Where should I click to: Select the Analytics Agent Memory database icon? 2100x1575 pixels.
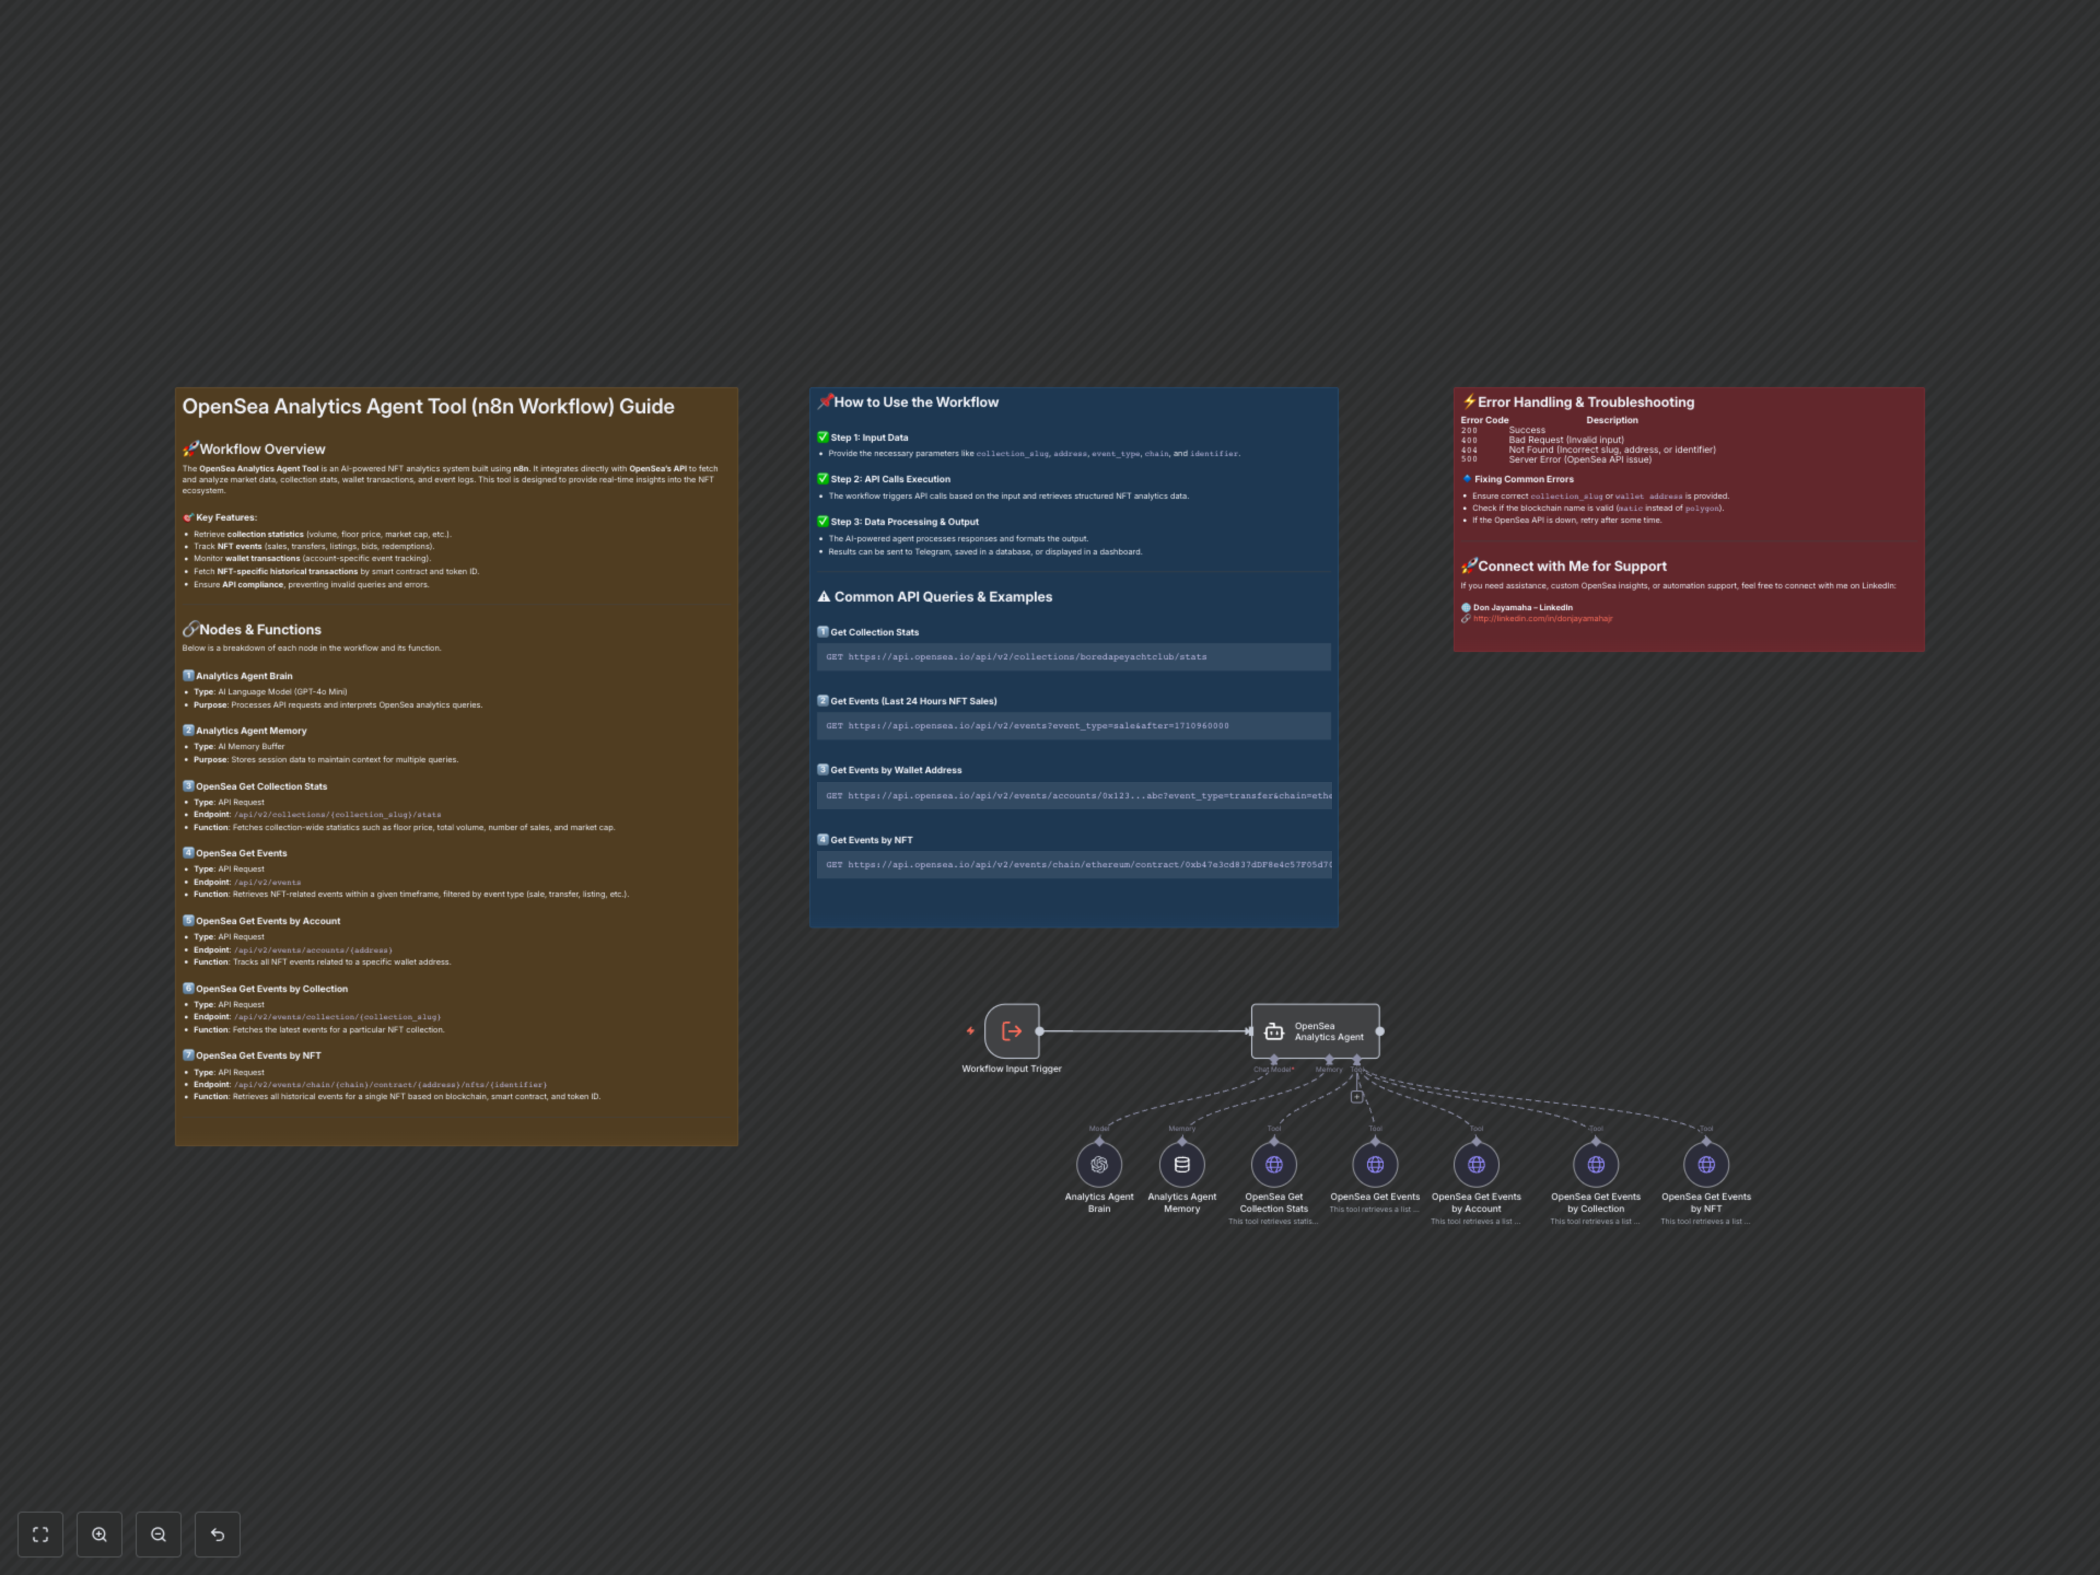1182,1164
